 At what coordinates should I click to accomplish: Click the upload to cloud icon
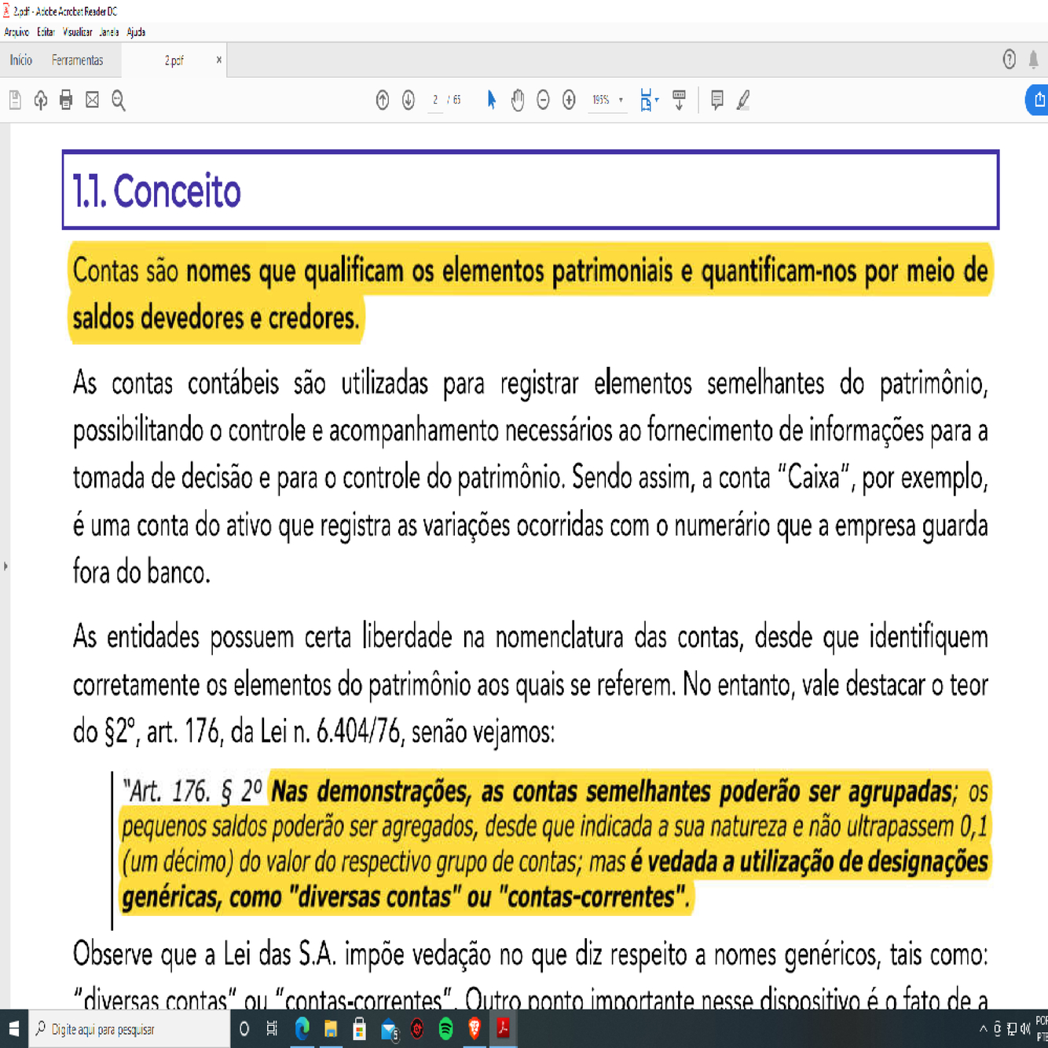click(41, 100)
